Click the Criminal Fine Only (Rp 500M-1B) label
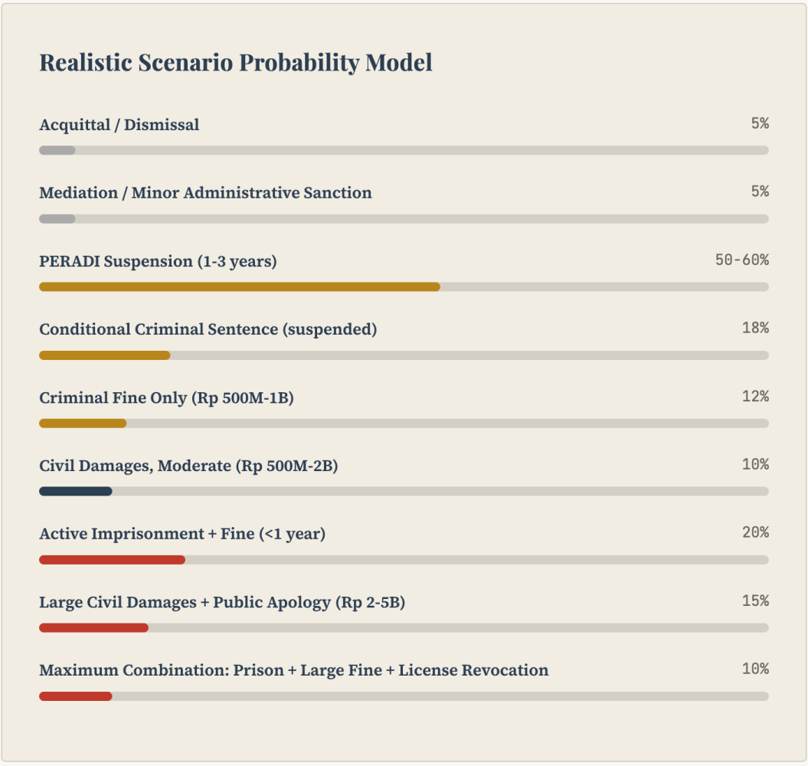The height and width of the screenshot is (766, 808). pyautogui.click(x=166, y=398)
